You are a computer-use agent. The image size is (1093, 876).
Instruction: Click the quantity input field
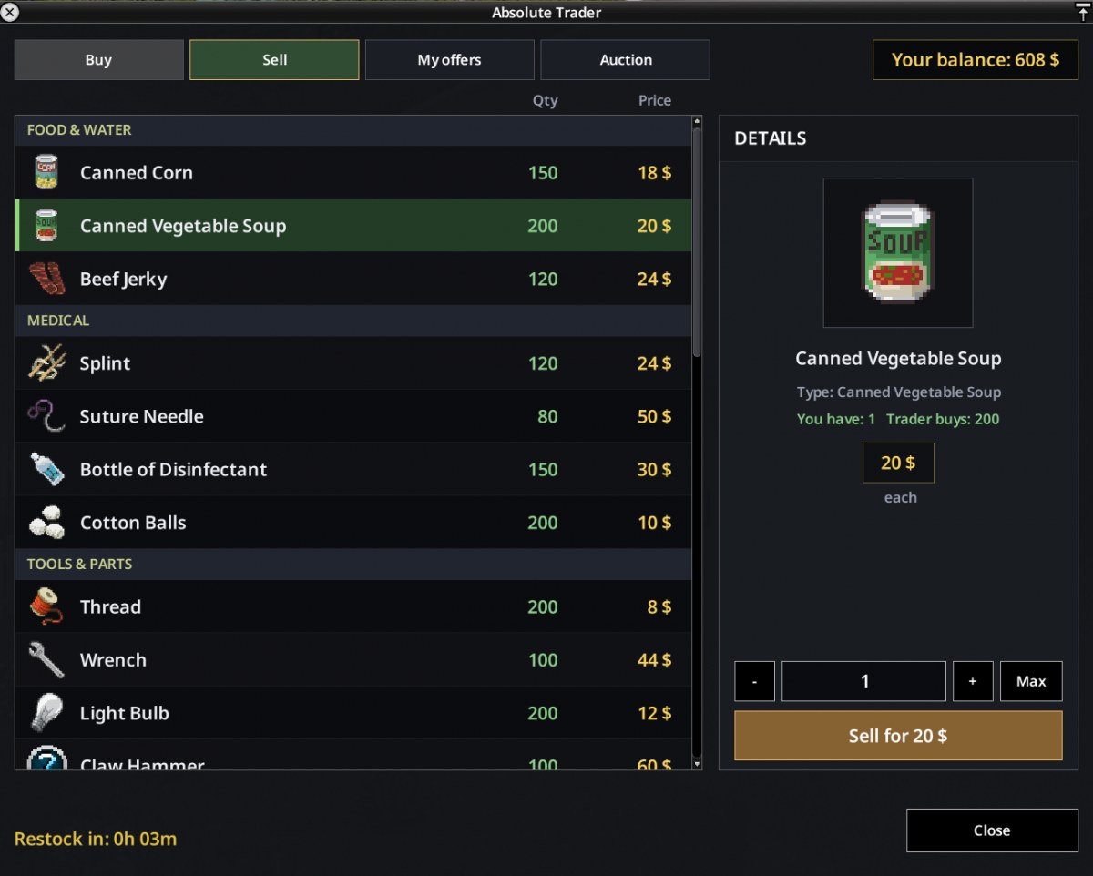click(863, 681)
